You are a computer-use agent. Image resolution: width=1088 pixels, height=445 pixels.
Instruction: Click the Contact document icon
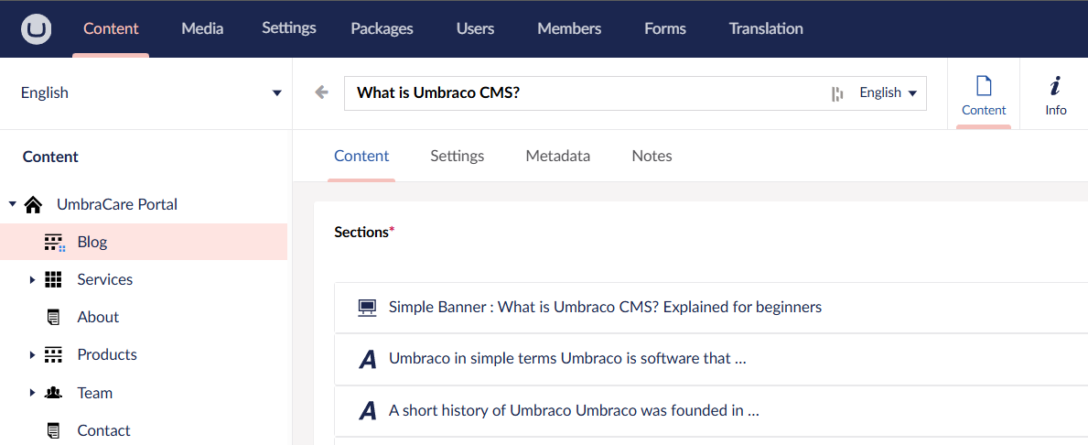pos(53,430)
